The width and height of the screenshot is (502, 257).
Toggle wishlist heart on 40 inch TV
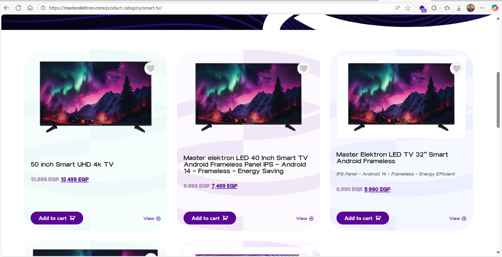point(304,68)
